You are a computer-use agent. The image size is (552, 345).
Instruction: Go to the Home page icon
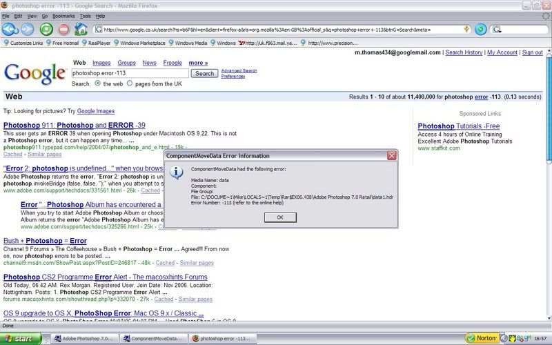pos(81,29)
